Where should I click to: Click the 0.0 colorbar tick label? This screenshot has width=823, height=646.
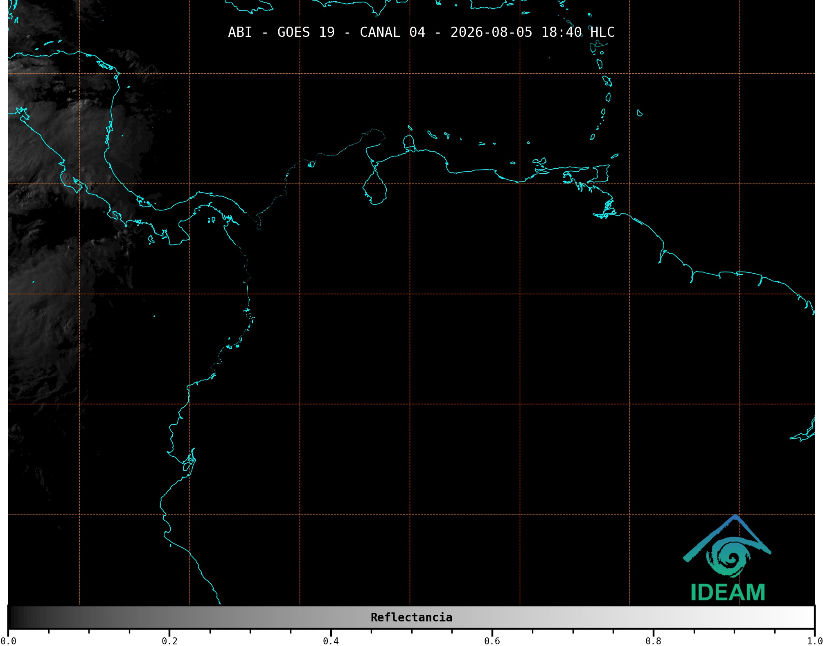point(8,641)
